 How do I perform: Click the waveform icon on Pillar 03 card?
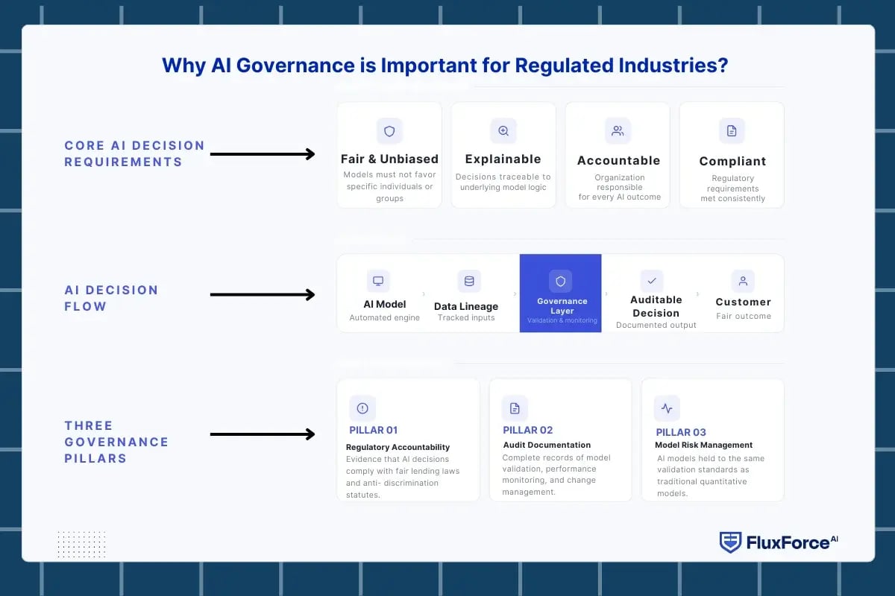click(666, 408)
